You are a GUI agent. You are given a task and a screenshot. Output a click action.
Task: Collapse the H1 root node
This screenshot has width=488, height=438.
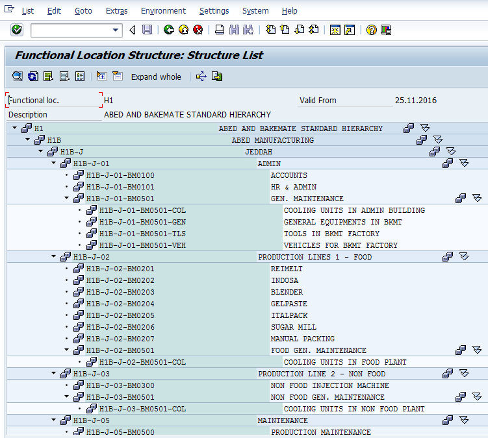pyautogui.click(x=15, y=128)
